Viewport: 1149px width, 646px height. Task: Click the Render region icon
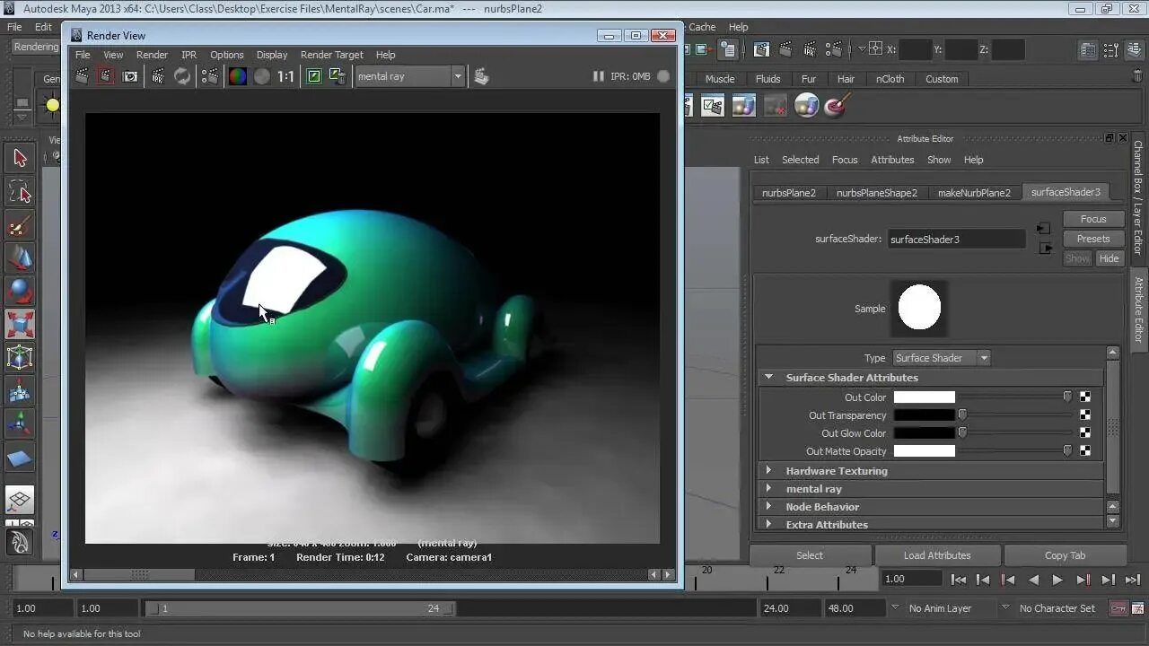(x=106, y=76)
